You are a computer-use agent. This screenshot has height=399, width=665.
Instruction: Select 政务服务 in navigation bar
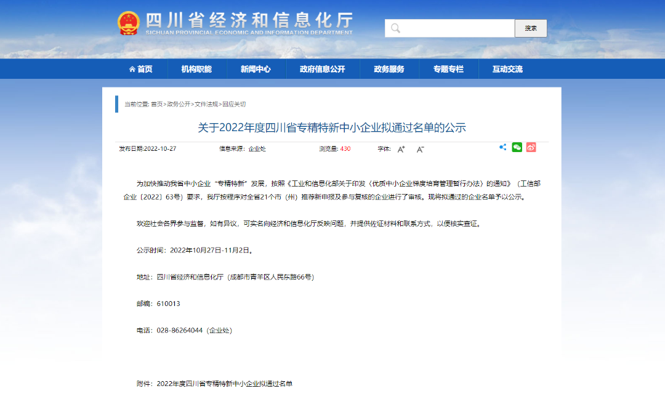(389, 69)
